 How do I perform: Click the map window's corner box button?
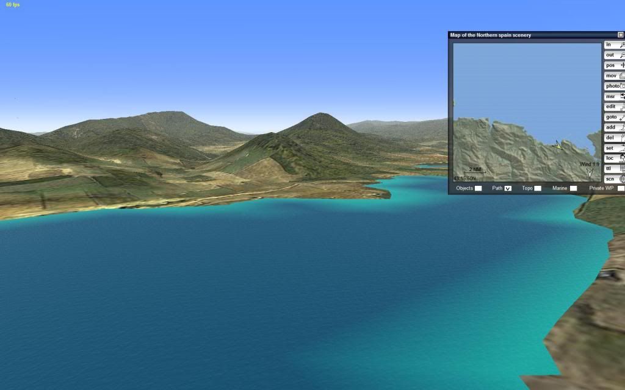(x=621, y=35)
